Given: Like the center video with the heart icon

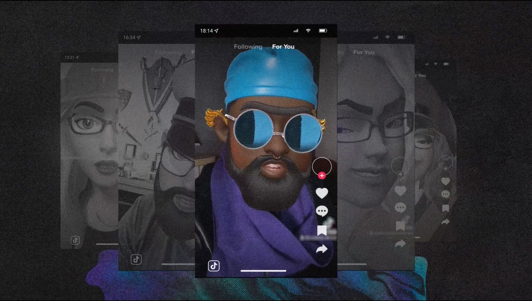Looking at the screenshot, I should click(322, 193).
